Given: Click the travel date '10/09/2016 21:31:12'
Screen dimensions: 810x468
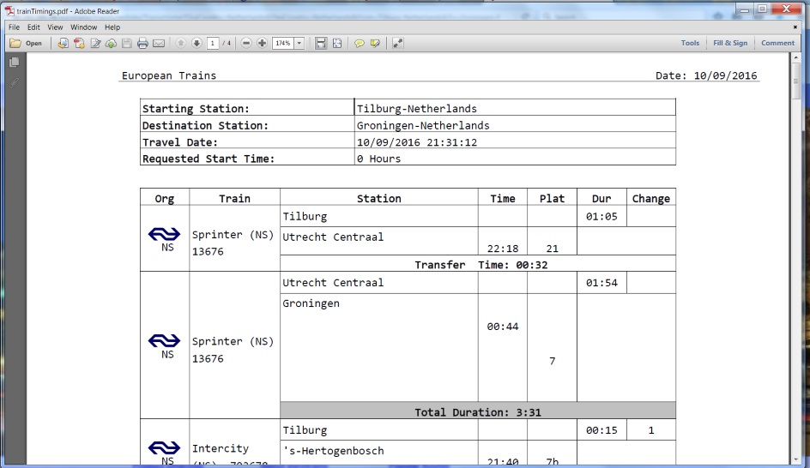Looking at the screenshot, I should pyautogui.click(x=417, y=142).
